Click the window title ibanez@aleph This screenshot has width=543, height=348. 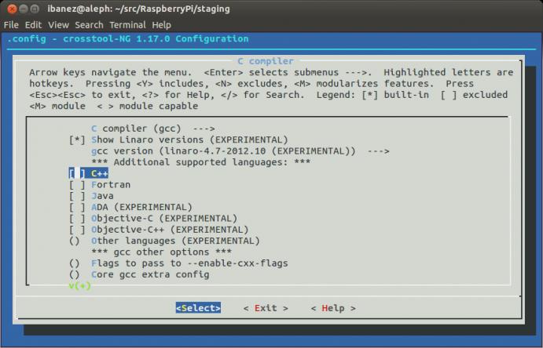pos(138,9)
